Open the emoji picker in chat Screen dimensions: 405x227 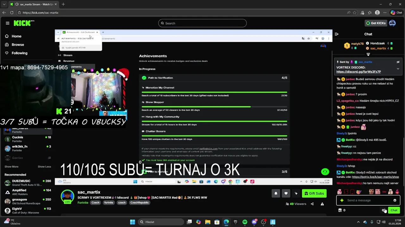coord(395,200)
